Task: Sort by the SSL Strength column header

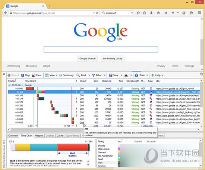Action: pyautogui.click(x=133, y=81)
